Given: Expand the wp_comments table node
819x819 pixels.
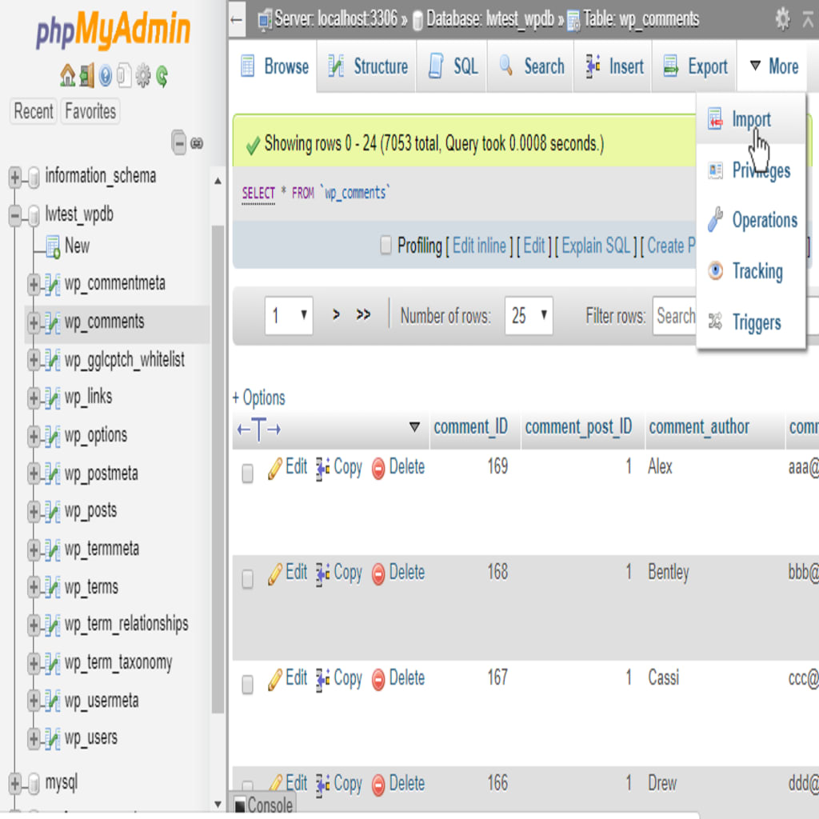Looking at the screenshot, I should click(34, 323).
